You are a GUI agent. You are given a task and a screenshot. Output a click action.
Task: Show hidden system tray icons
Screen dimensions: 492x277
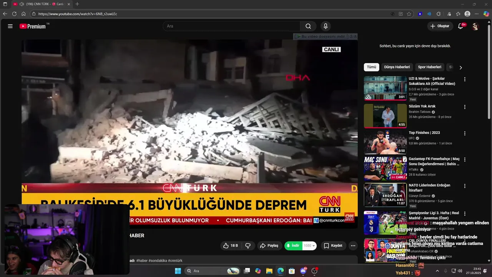tap(437, 271)
